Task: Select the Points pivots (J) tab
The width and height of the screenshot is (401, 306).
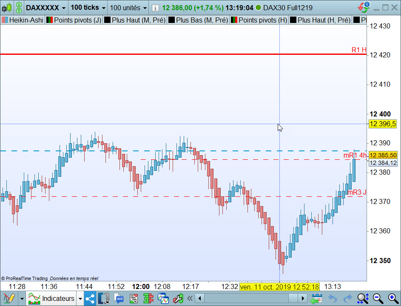Action: point(74,20)
